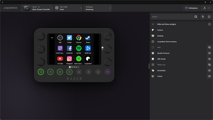
Task: Select the middle-left dial
Action: coord(41,49)
